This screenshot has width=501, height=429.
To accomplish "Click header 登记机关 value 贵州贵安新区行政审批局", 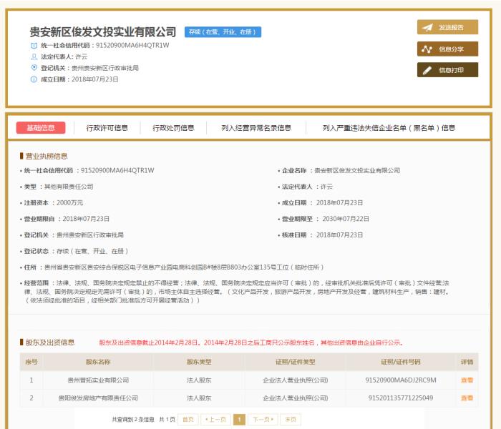I will point(105,68).
